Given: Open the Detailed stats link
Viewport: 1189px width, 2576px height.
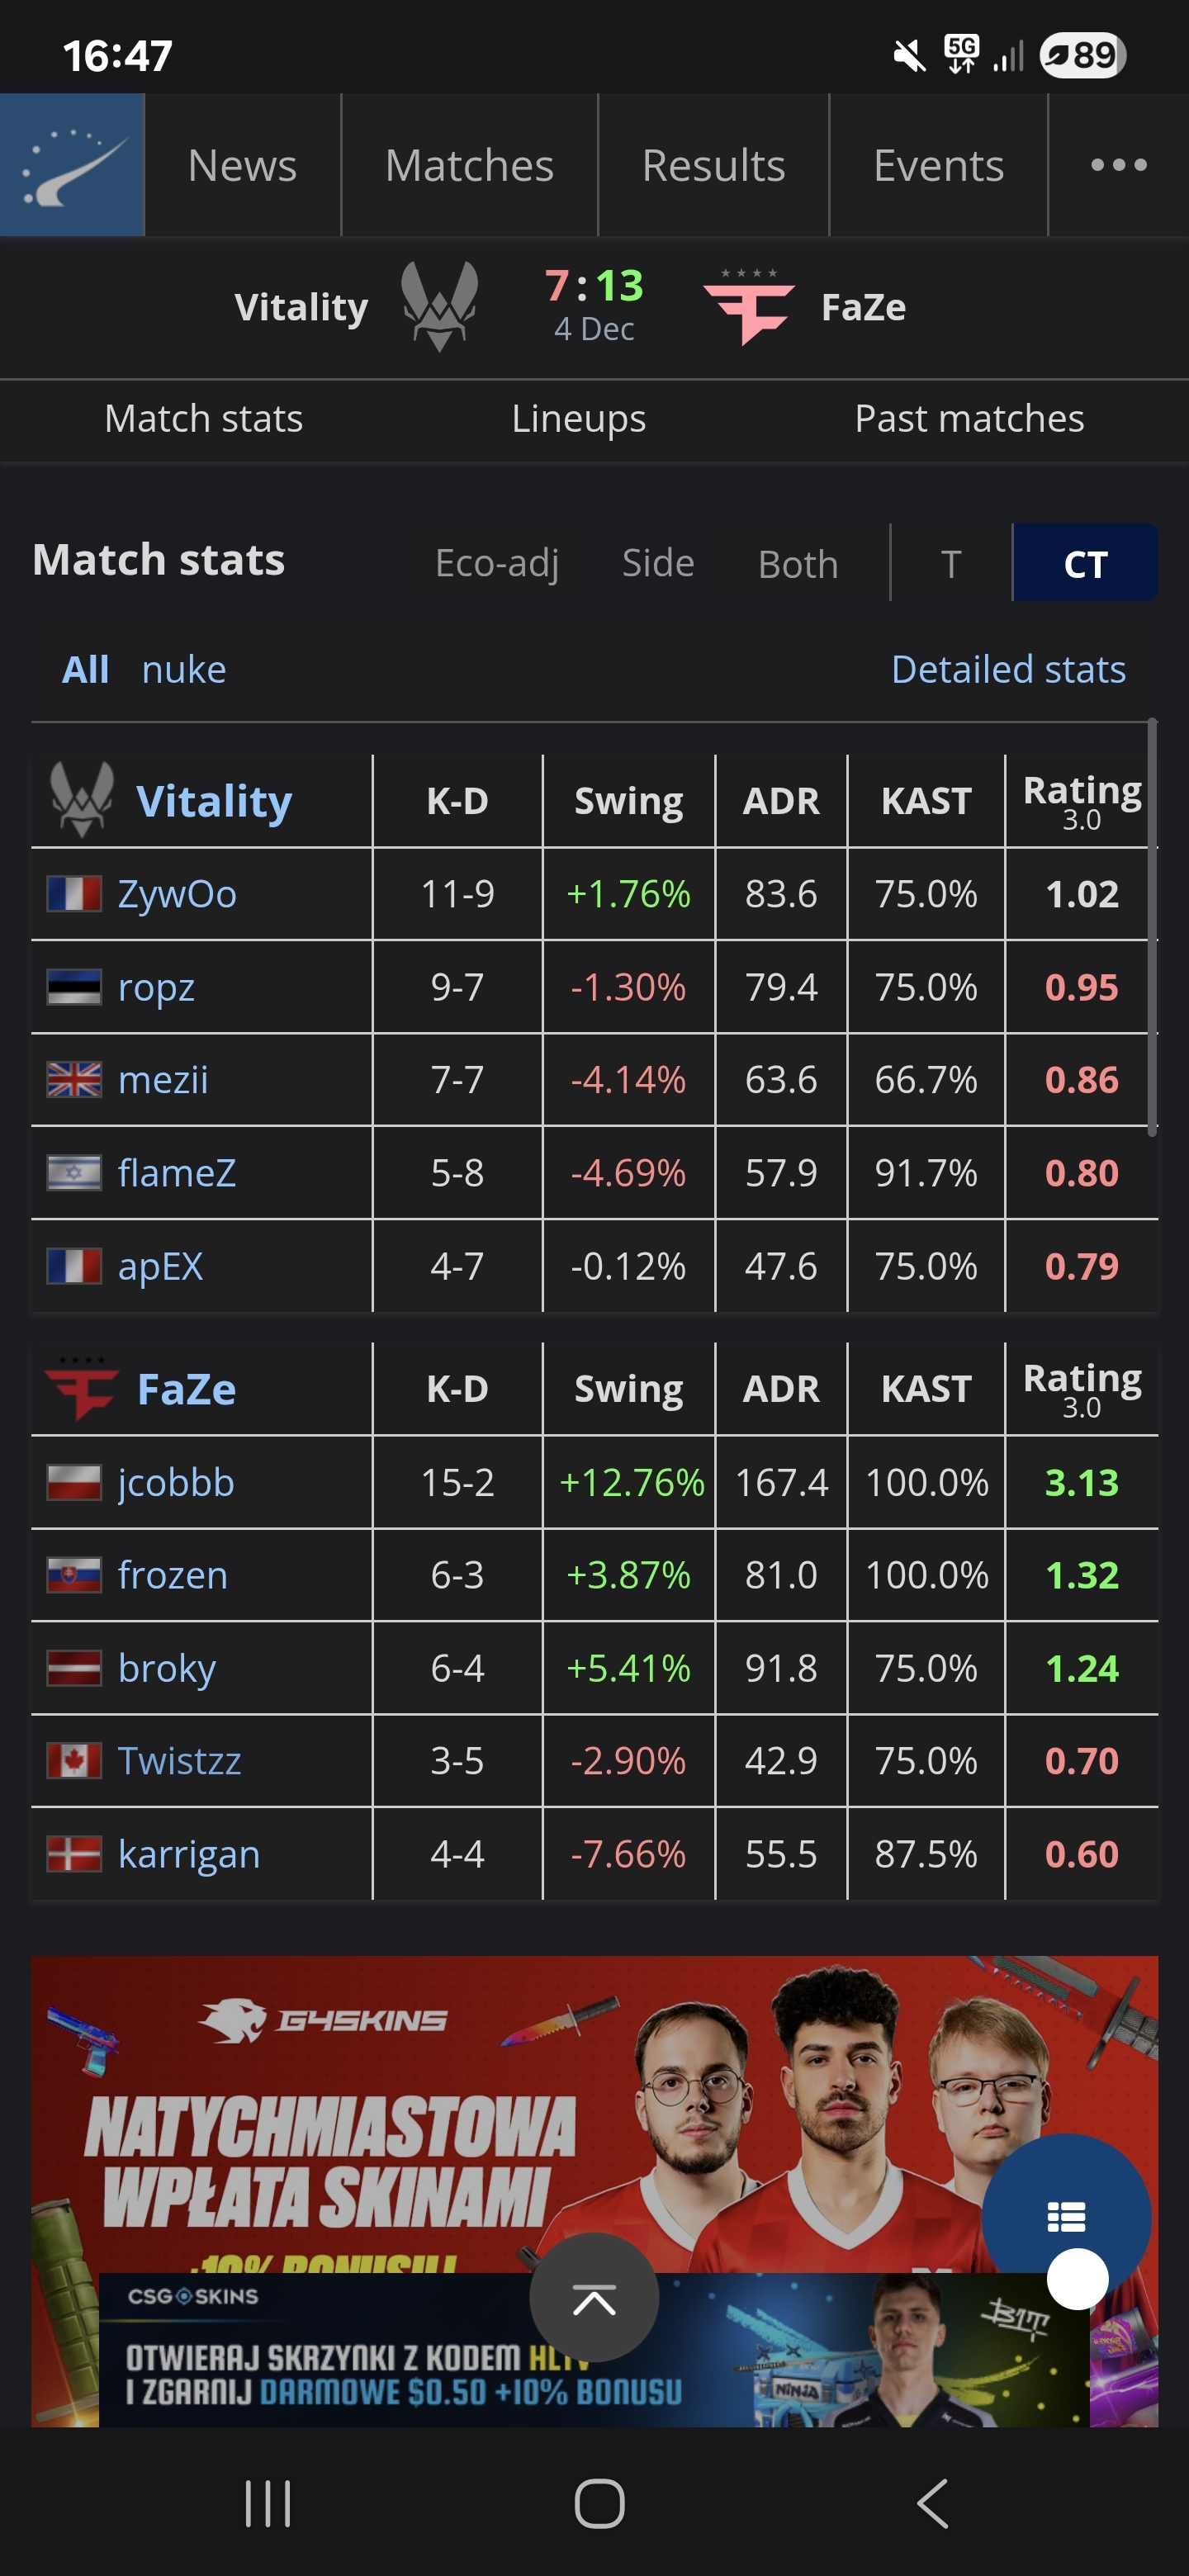Looking at the screenshot, I should click(1007, 669).
